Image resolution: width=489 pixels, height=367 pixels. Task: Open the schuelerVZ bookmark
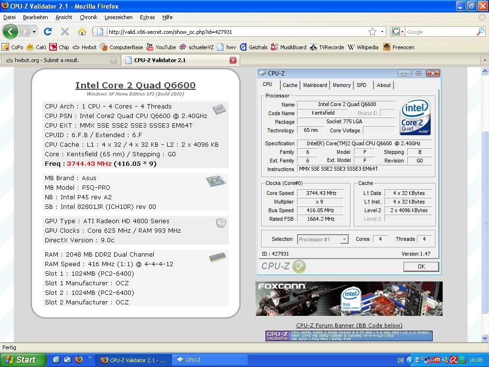tap(196, 47)
